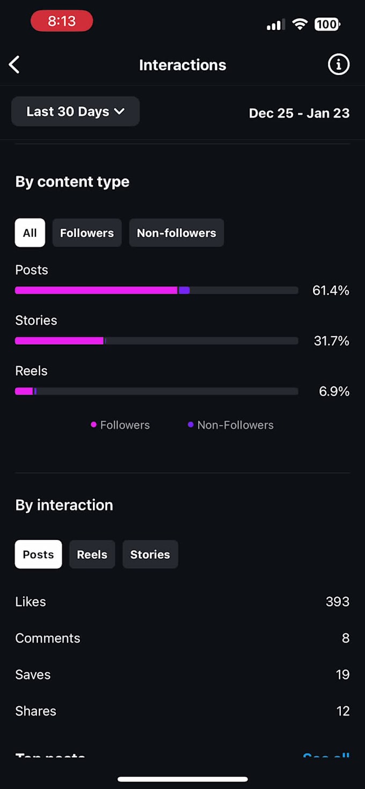Switch to the Reels interaction tab
This screenshot has width=365, height=789.
point(92,554)
